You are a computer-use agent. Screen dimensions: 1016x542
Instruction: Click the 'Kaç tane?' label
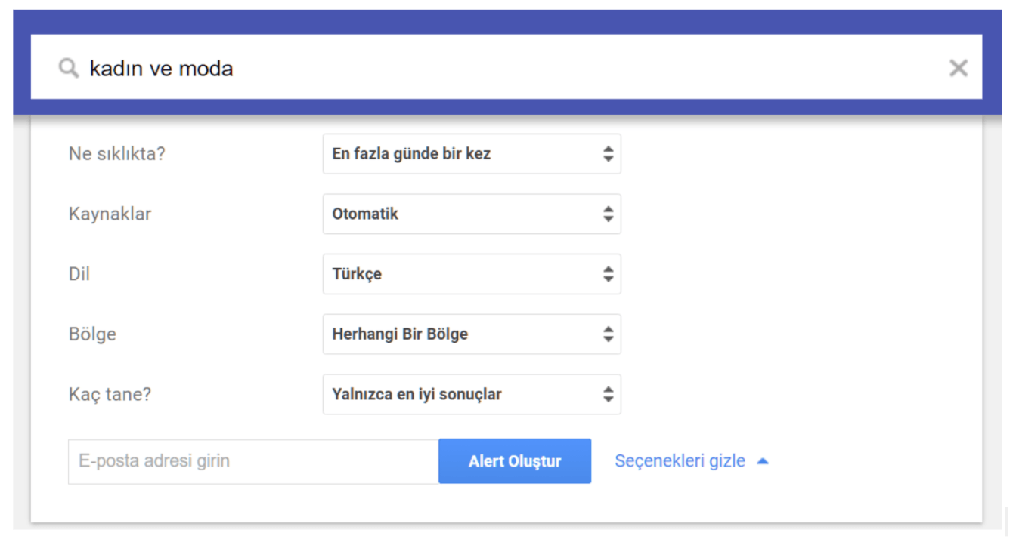(110, 394)
